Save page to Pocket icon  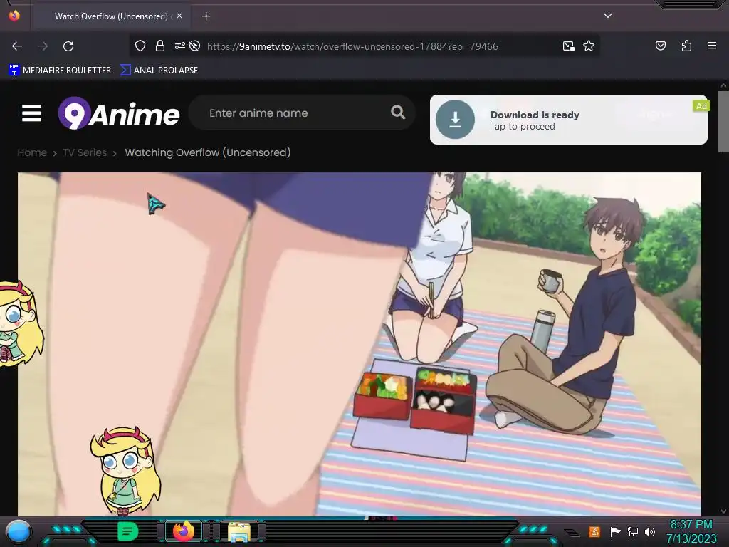pos(661,46)
